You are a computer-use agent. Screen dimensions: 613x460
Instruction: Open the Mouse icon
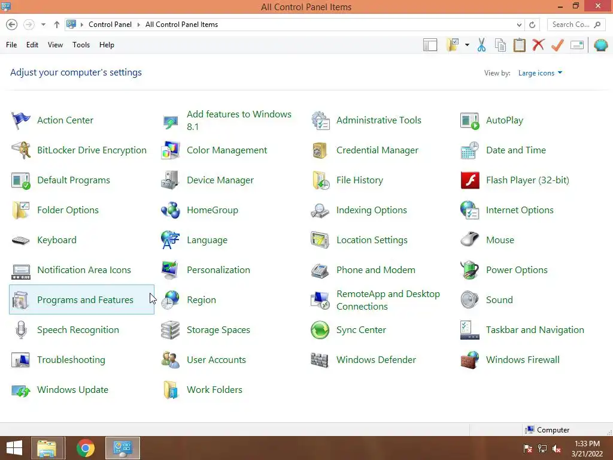pyautogui.click(x=469, y=240)
